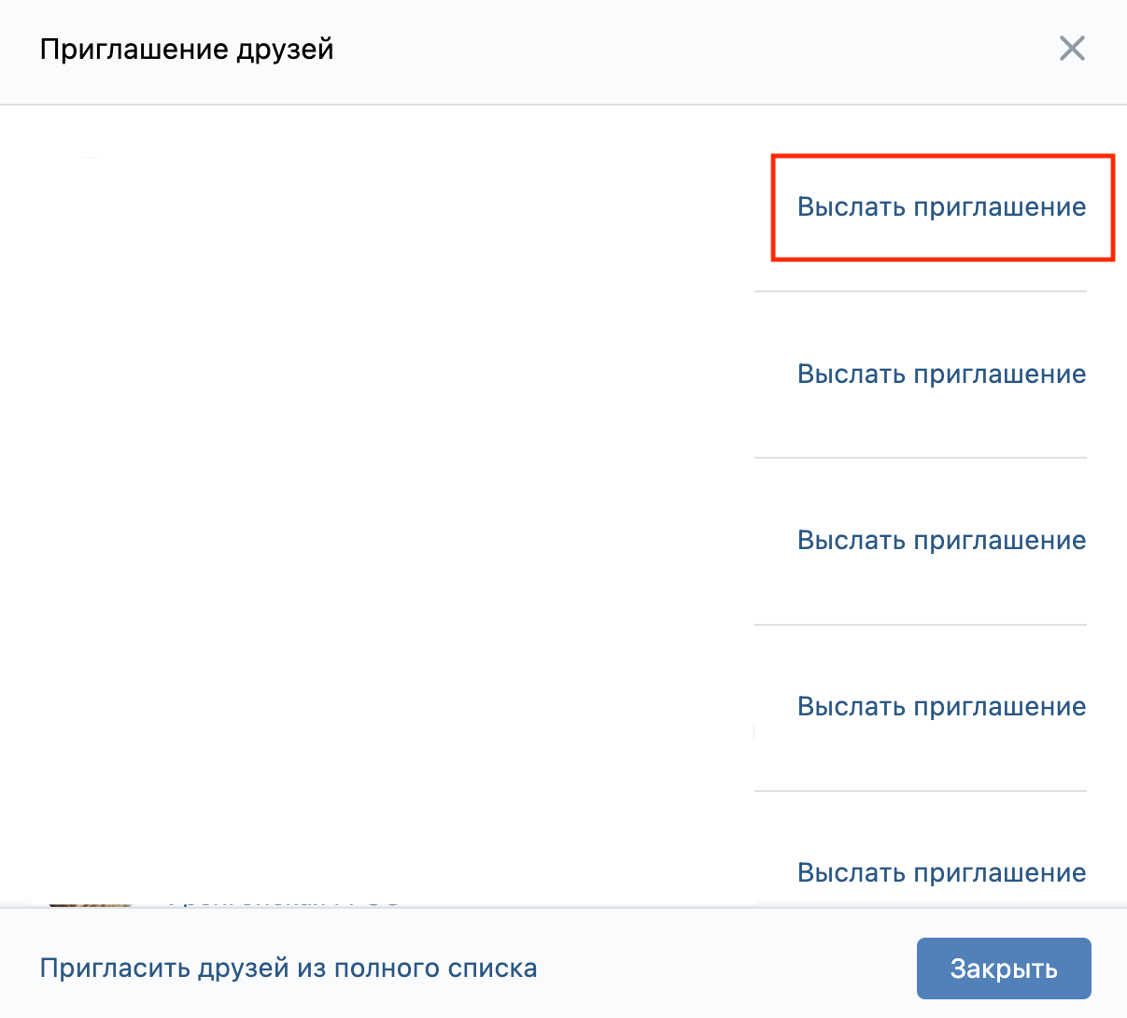This screenshot has height=1018, width=1127.
Task: Click the fifth, bottom-most "Выслать приглашение" link
Action: [x=941, y=873]
